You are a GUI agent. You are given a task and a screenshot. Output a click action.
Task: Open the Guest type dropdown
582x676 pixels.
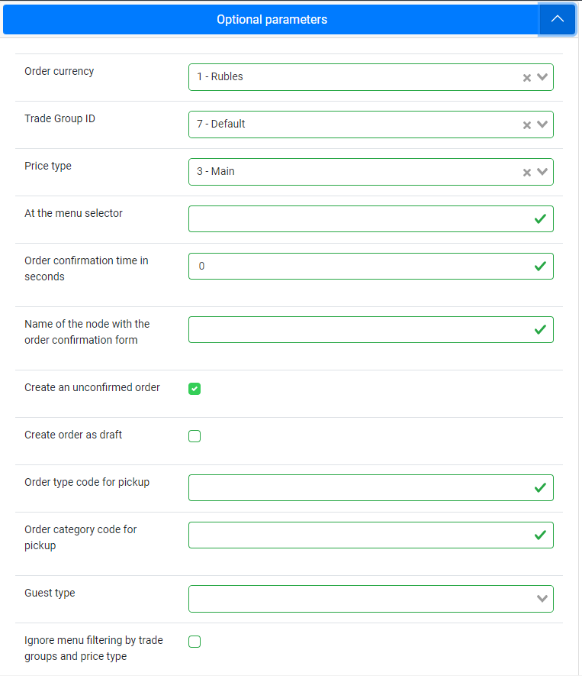coord(542,599)
